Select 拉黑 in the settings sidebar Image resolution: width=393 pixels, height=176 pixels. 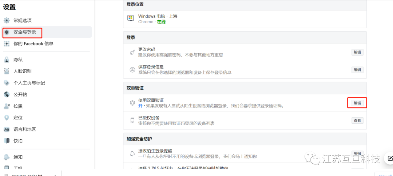[x=18, y=106]
